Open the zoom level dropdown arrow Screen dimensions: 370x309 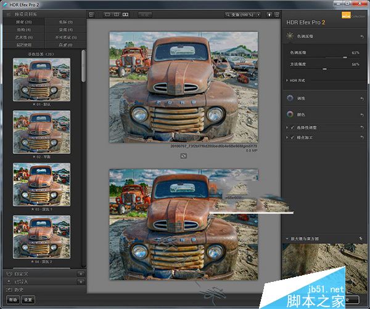(x=258, y=15)
